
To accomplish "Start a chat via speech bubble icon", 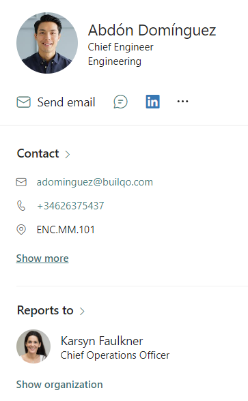I will click(120, 102).
